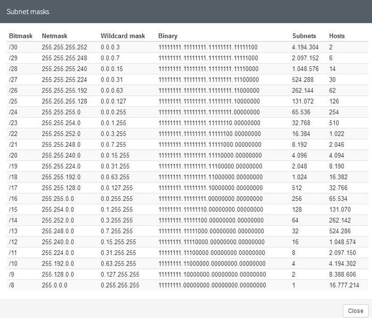Click binary 11111111.11111110.00000000.00000000
The image size is (372, 318).
click(211, 209)
